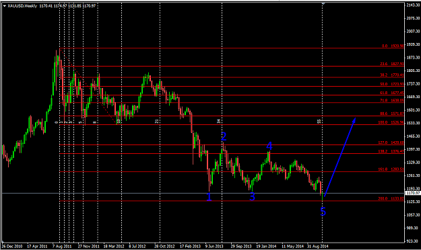Click the Fibonacci time zone label 34
This screenshot has height=250, width=421.
coord(219,122)
